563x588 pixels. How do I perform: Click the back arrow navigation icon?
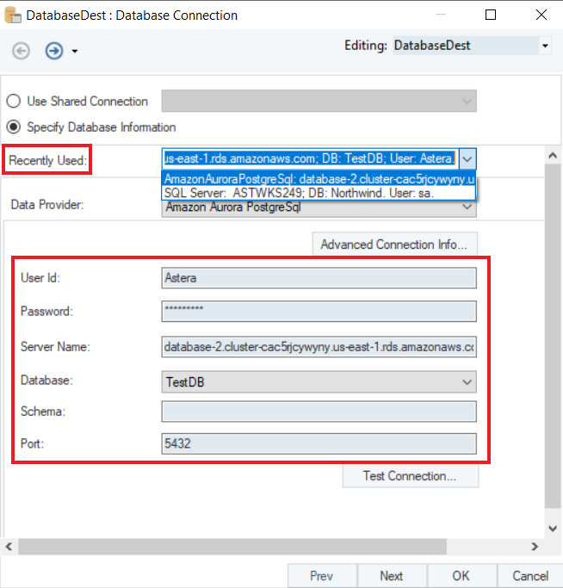[x=21, y=51]
